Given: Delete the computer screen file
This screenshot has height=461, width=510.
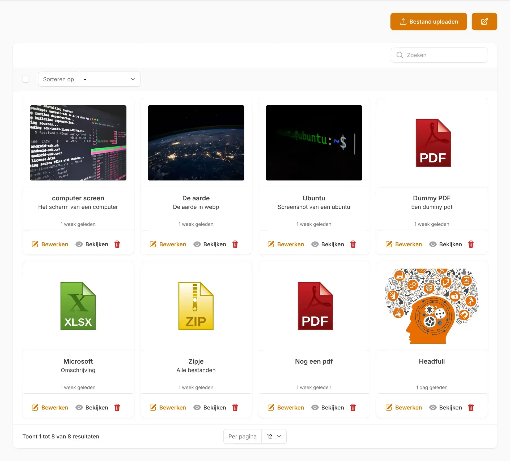Looking at the screenshot, I should coord(117,244).
